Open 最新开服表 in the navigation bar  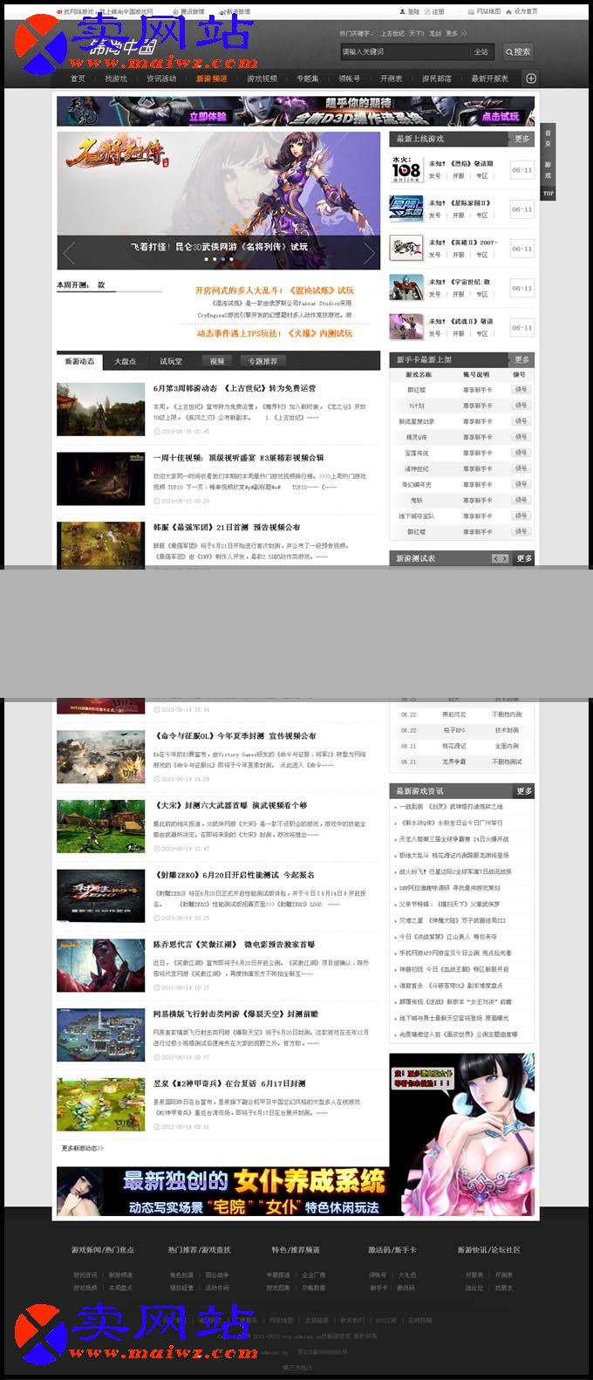click(490, 79)
